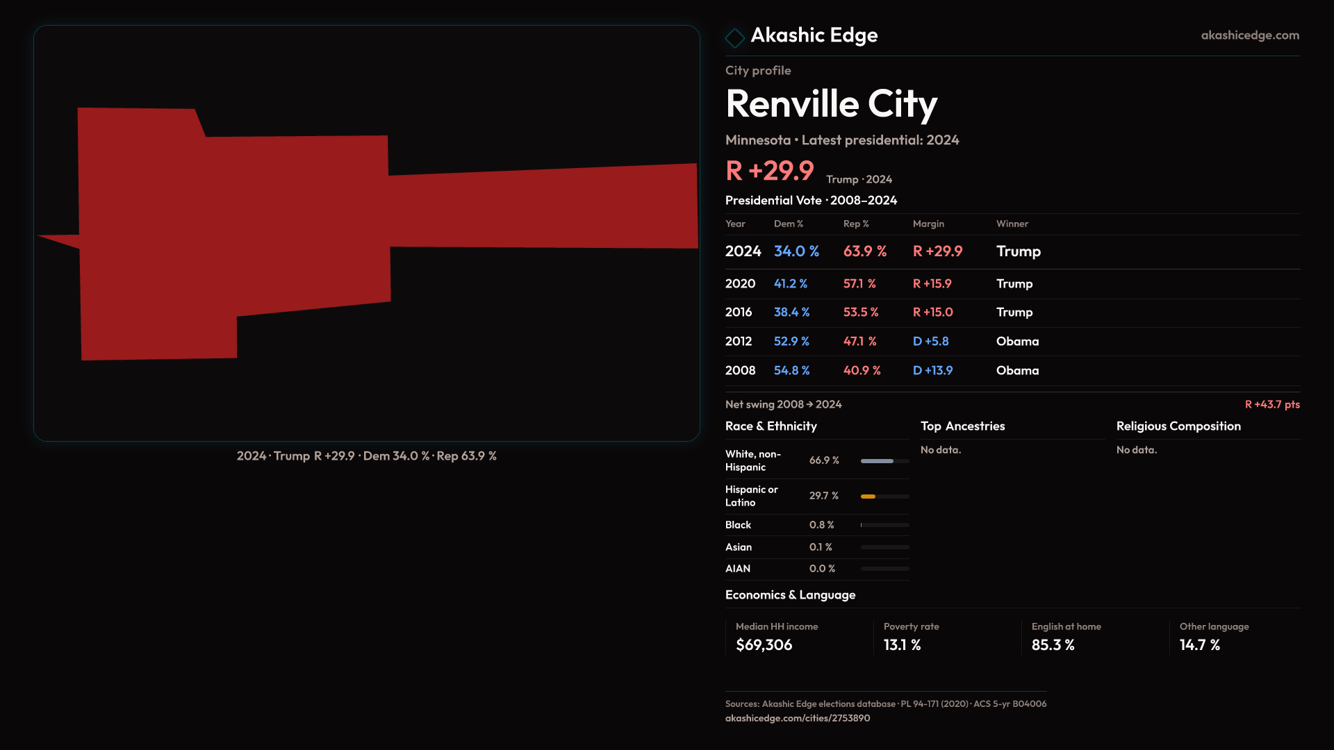Select the 2016 vote row

coord(1012,312)
